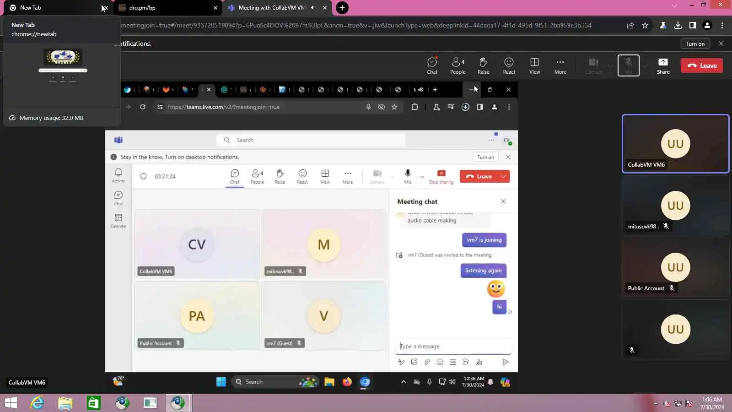Open Chat in the outer meeting toolbar
Screen dimensions: 732x412
click(432, 65)
